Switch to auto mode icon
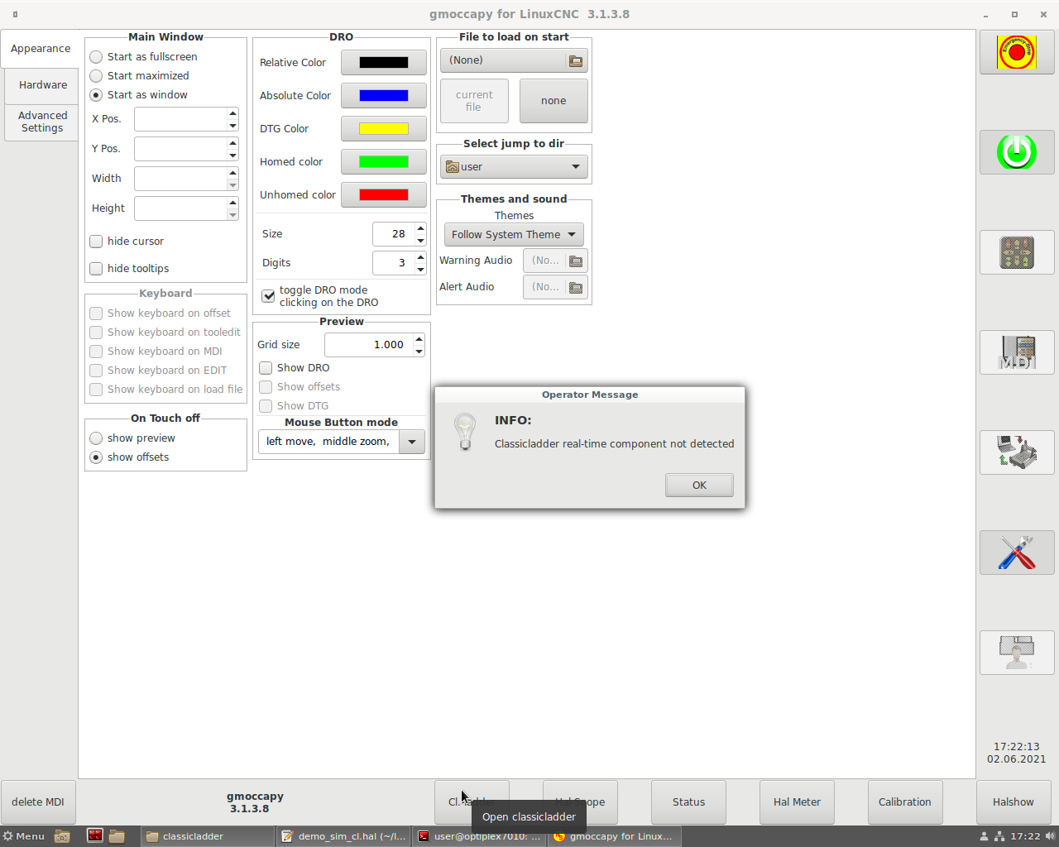Image resolution: width=1059 pixels, height=847 pixels. (1017, 452)
